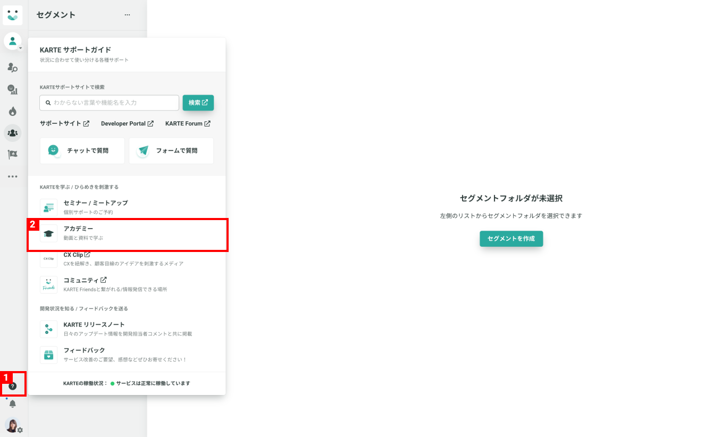The height and width of the screenshot is (437, 705).
Task: Click the フォームで質問 button
Action: click(x=171, y=151)
